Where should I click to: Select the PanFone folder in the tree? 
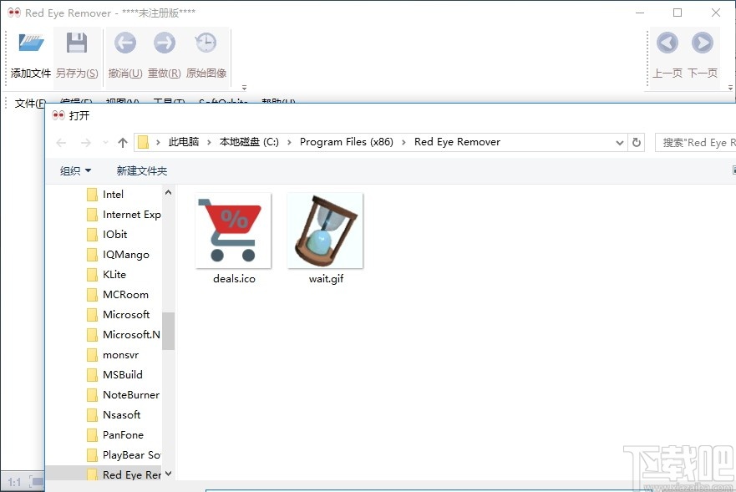point(115,435)
